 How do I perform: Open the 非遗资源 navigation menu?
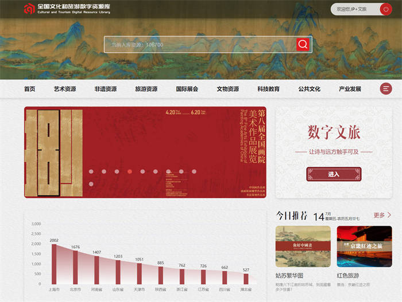click(106, 89)
